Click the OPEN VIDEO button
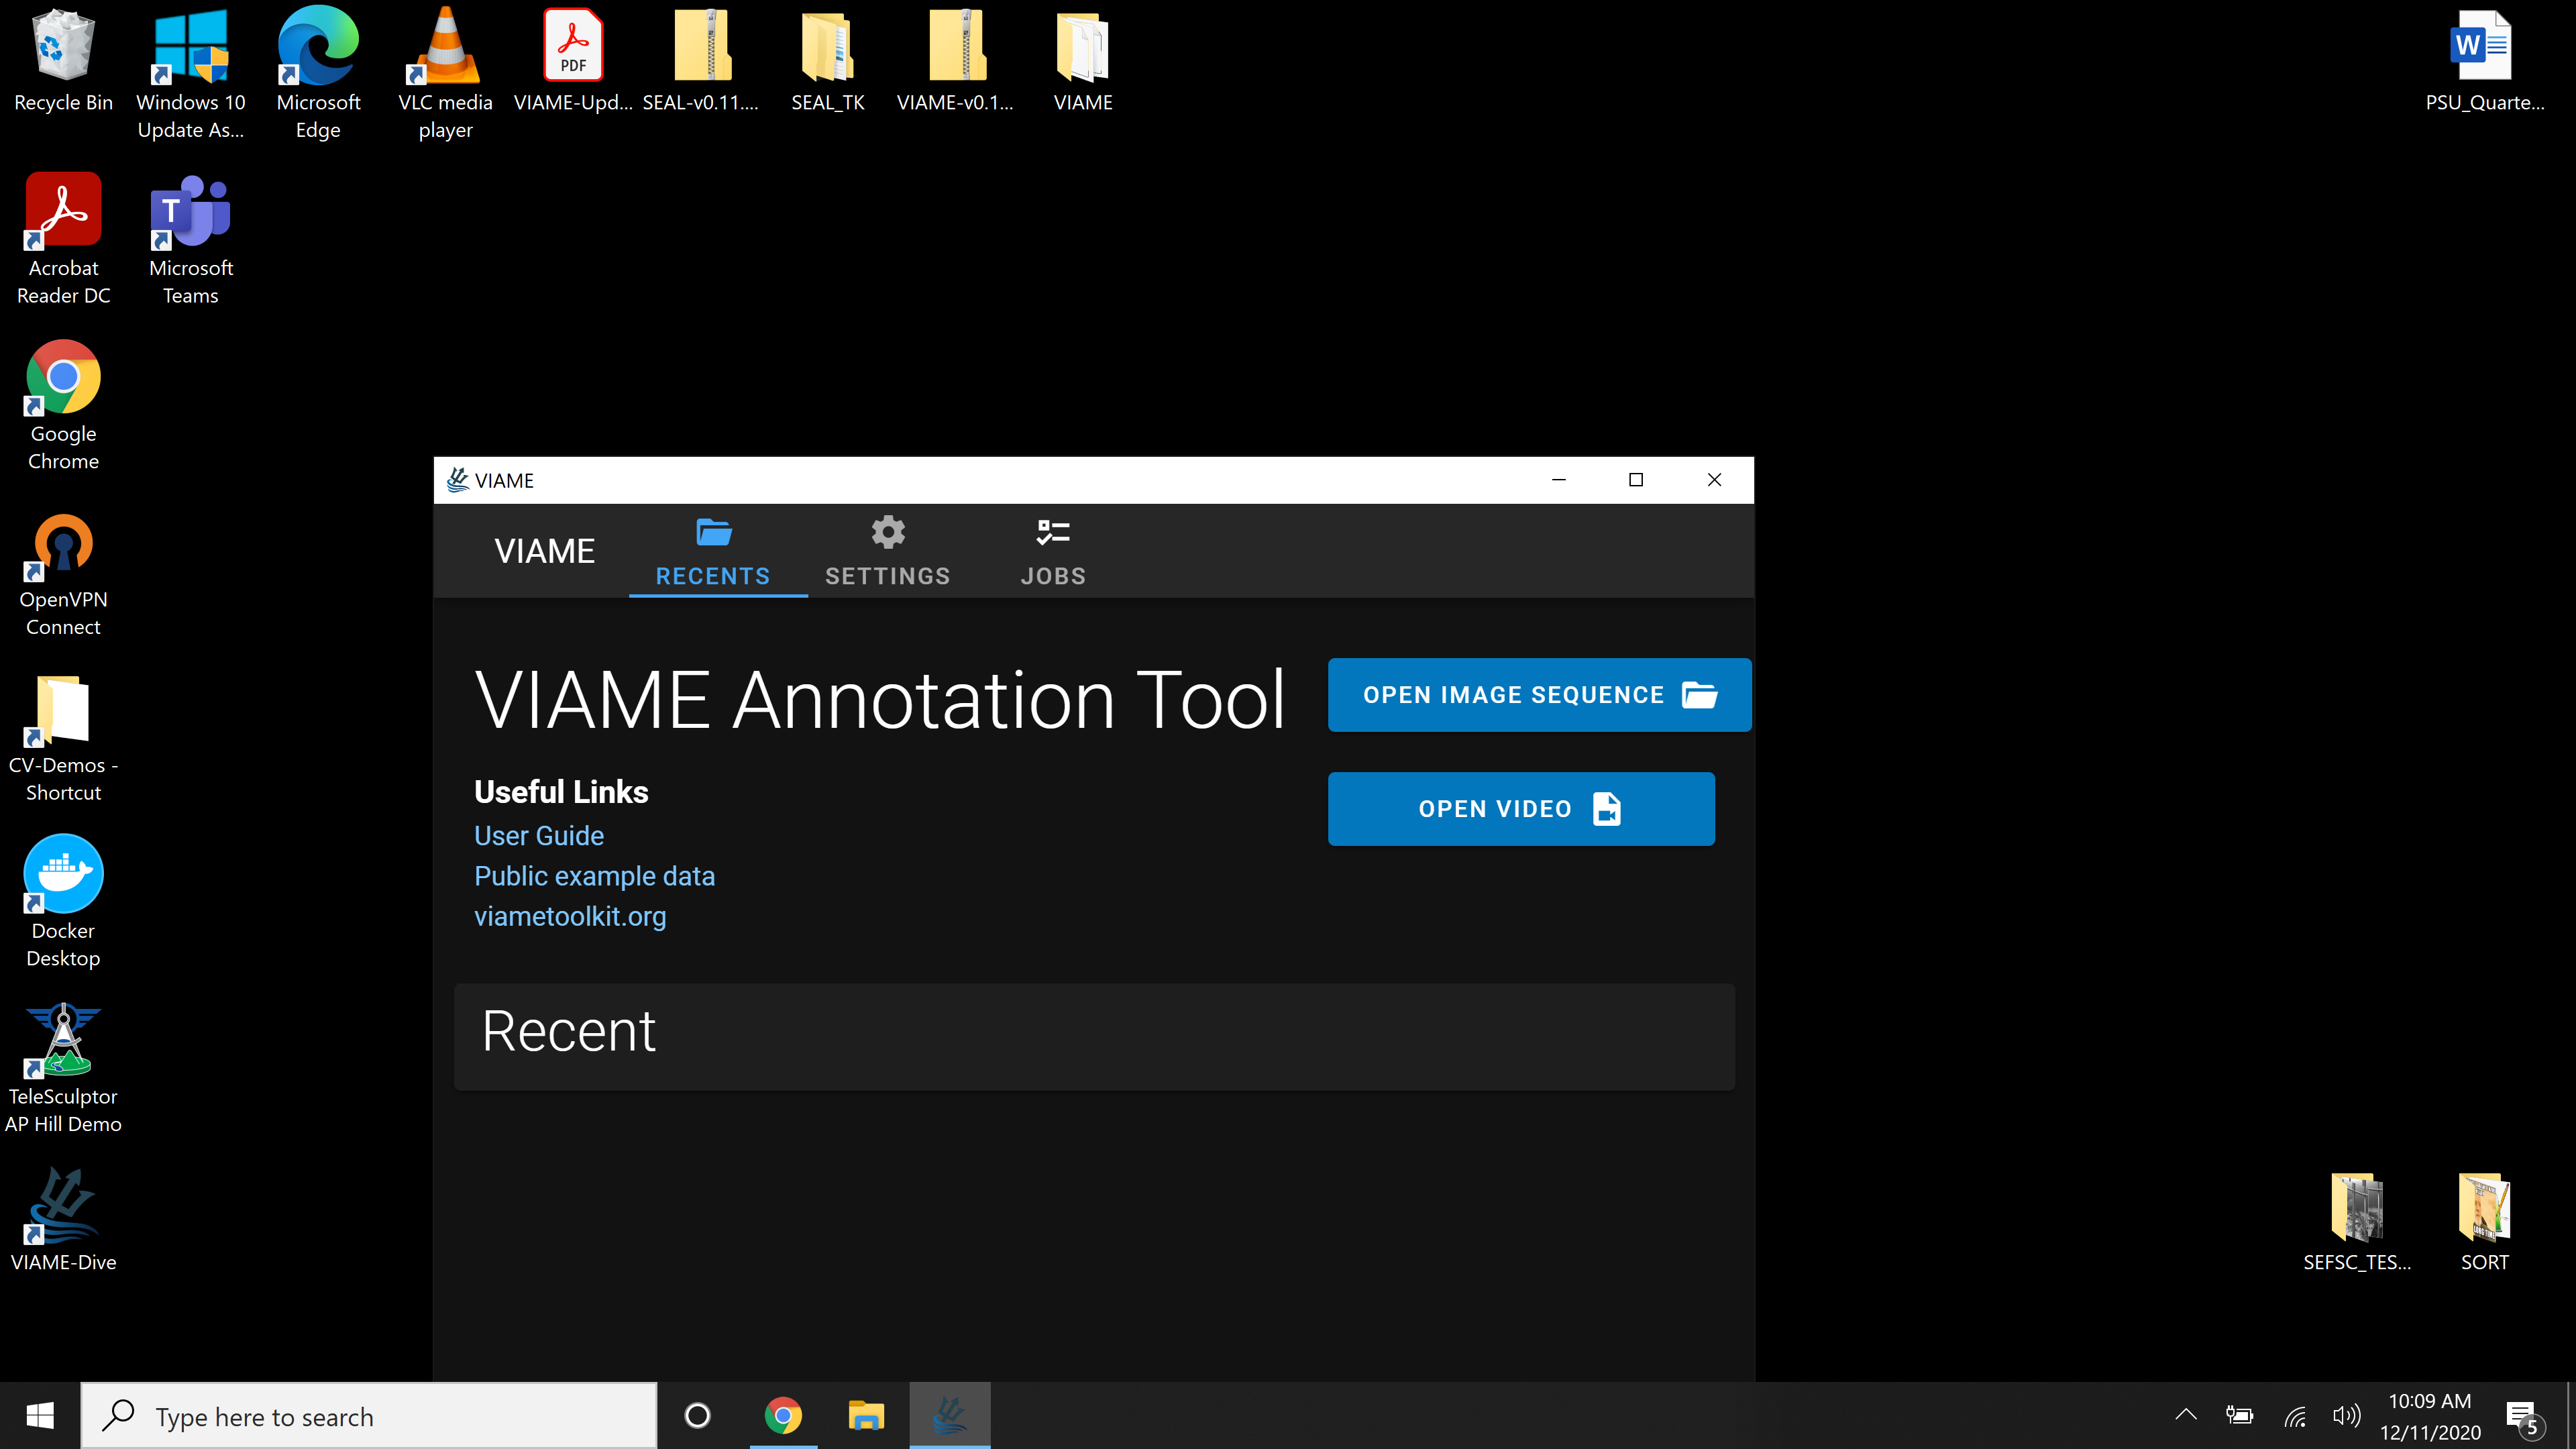Image resolution: width=2576 pixels, height=1449 pixels. [1520, 808]
